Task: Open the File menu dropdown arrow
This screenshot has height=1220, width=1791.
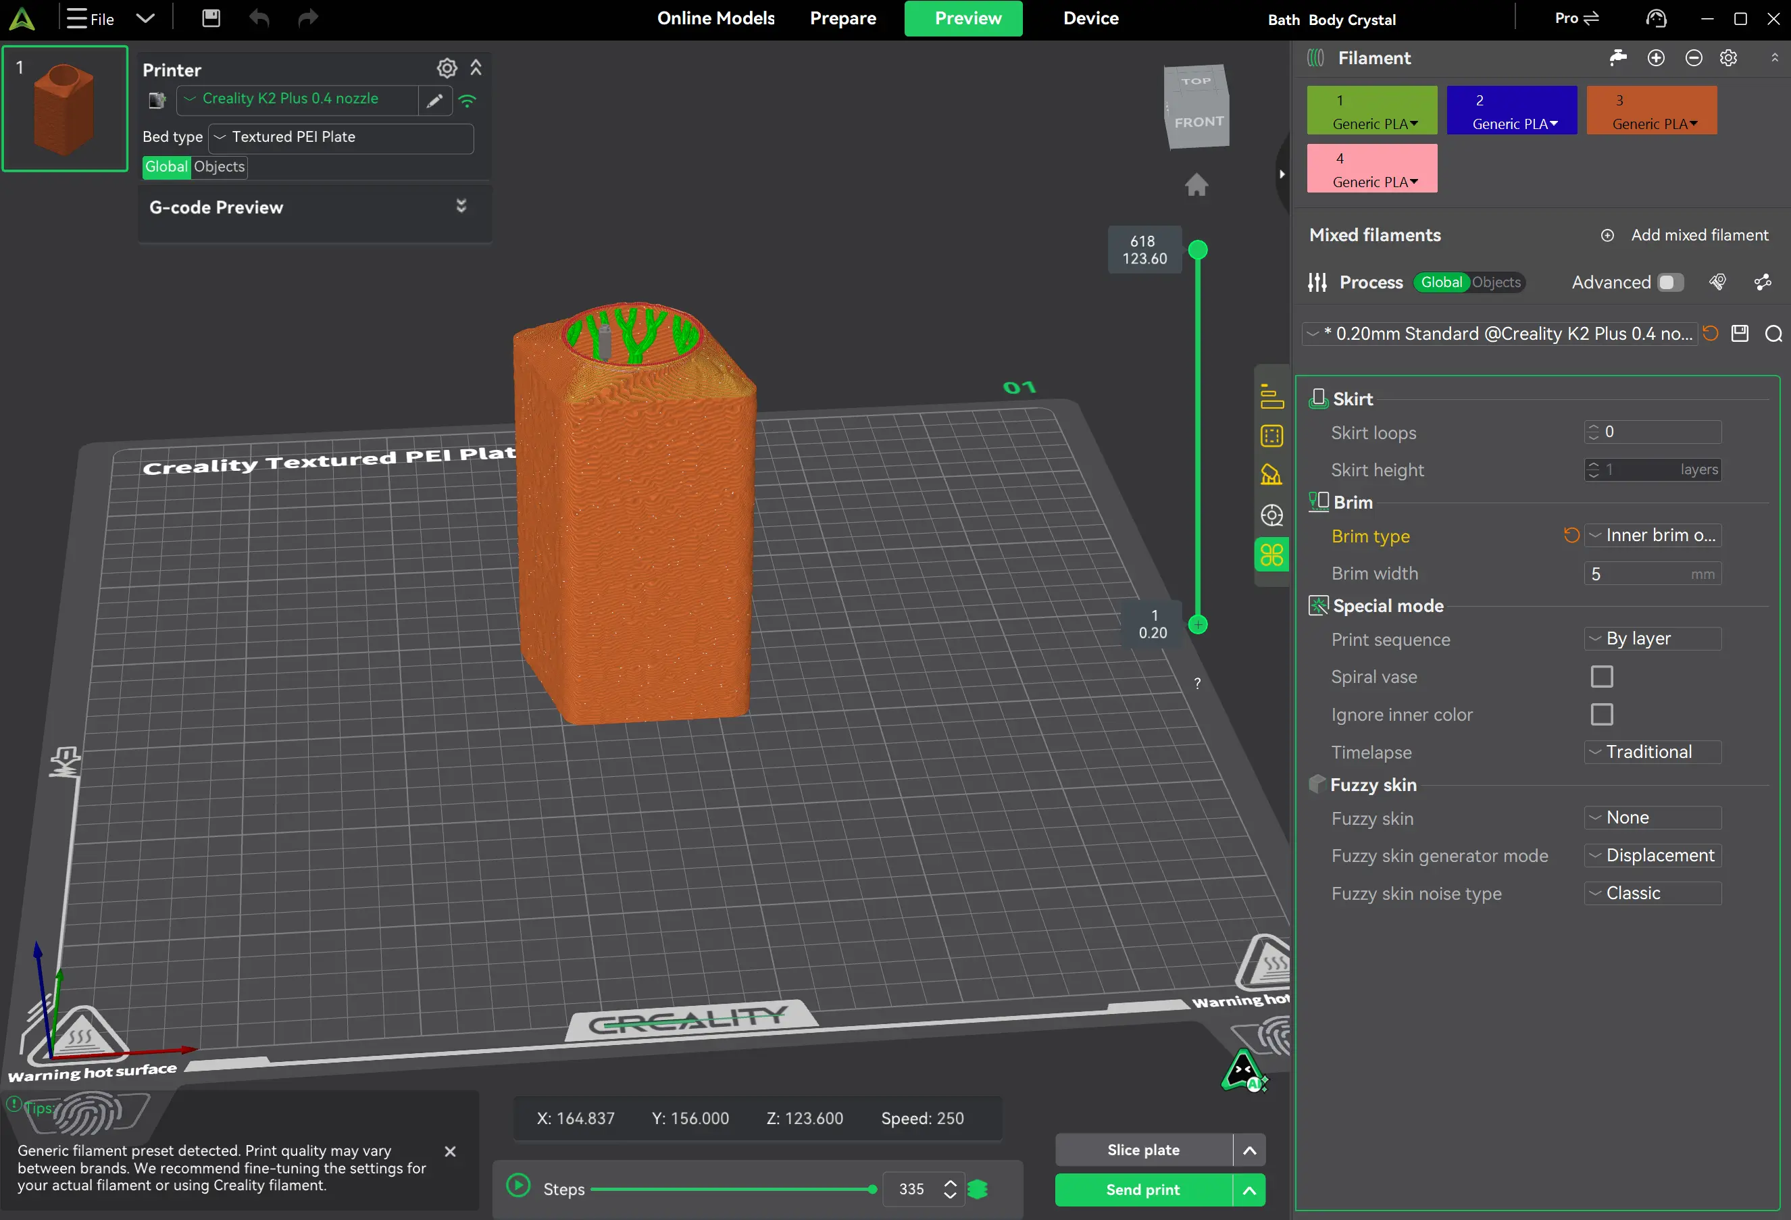Action: 146,18
